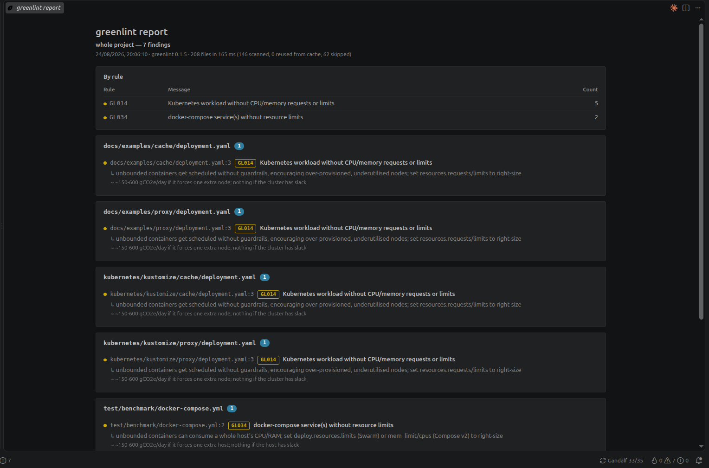This screenshot has height=468, width=709.
Task: Click the Message column header in the By rule table
Action: (x=179, y=90)
